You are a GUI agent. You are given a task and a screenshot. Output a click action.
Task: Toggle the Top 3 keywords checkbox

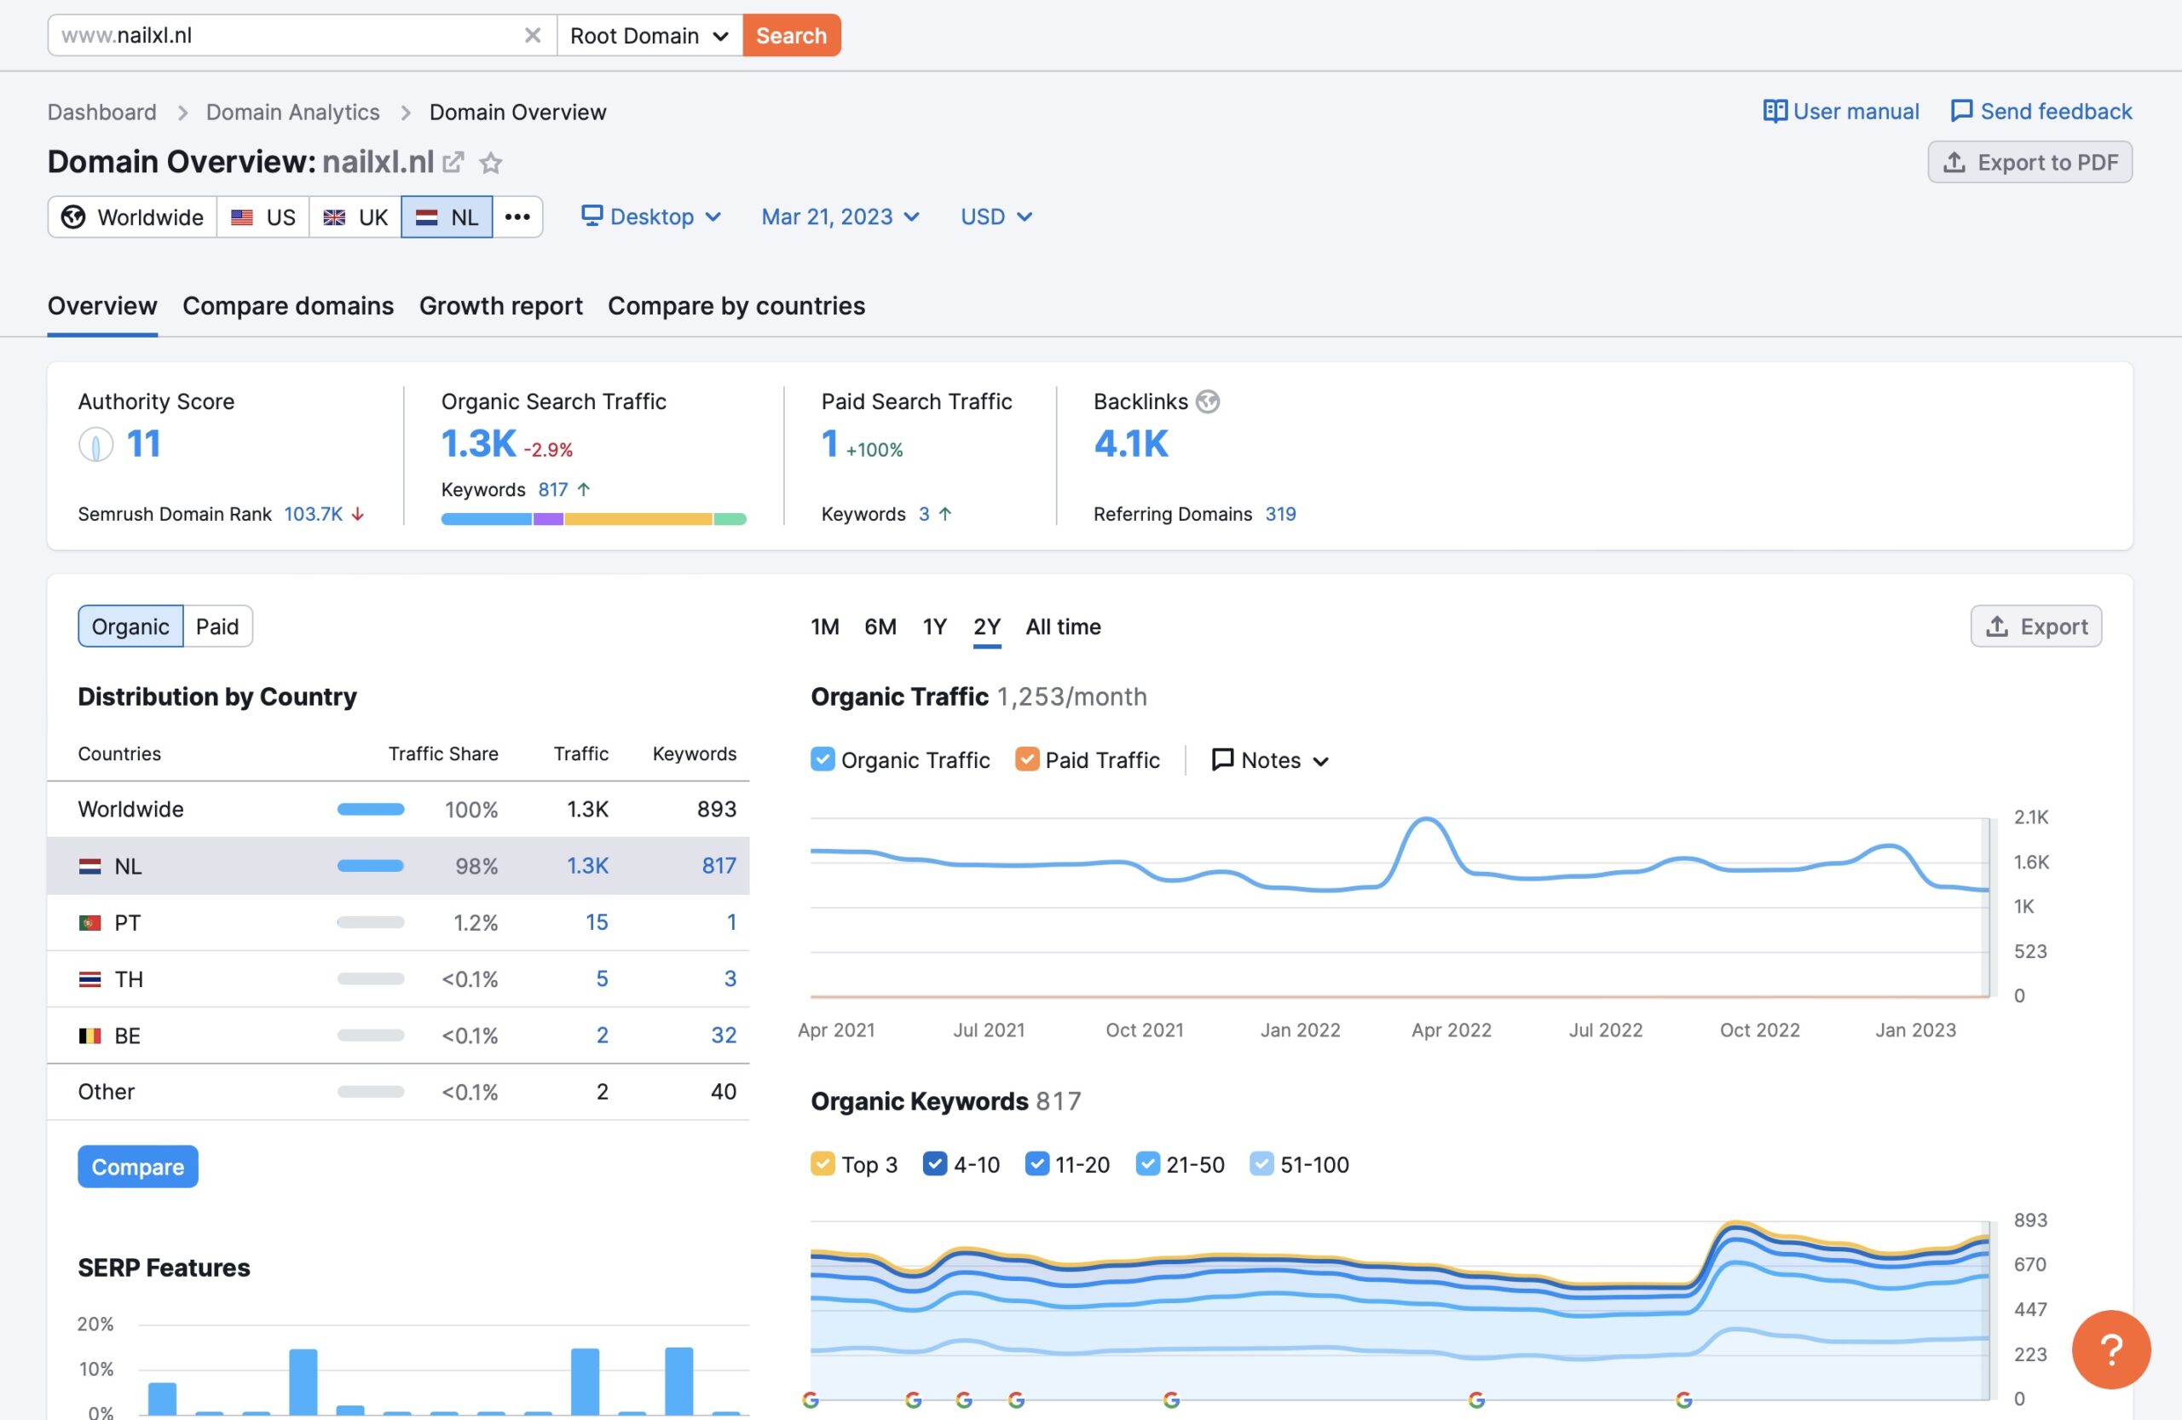click(x=823, y=1163)
